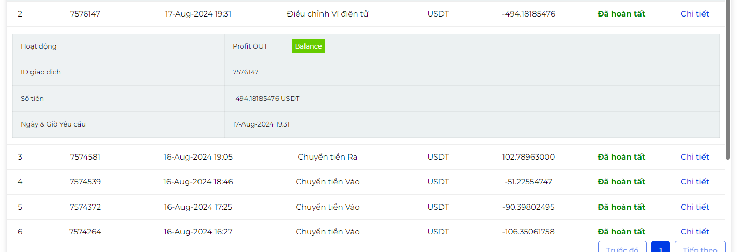Click the Chuyển tiền Ra transaction type

(327, 157)
